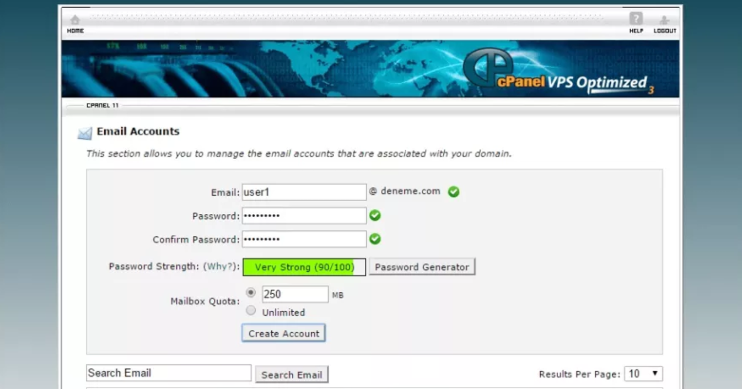Click the Very Strong strength meter bar
The image size is (742, 389).
tap(304, 267)
